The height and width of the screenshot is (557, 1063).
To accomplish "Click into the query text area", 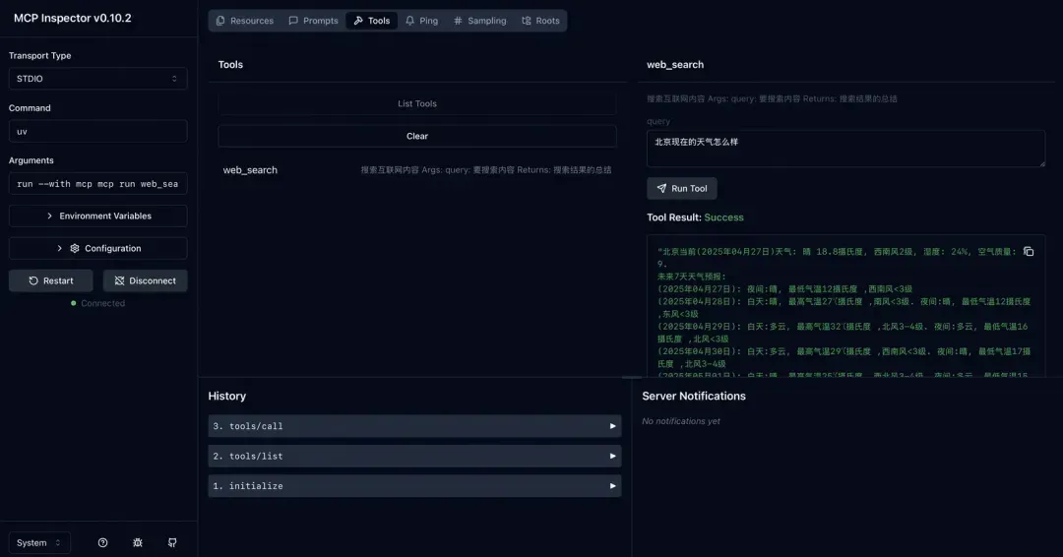I will pos(845,149).
